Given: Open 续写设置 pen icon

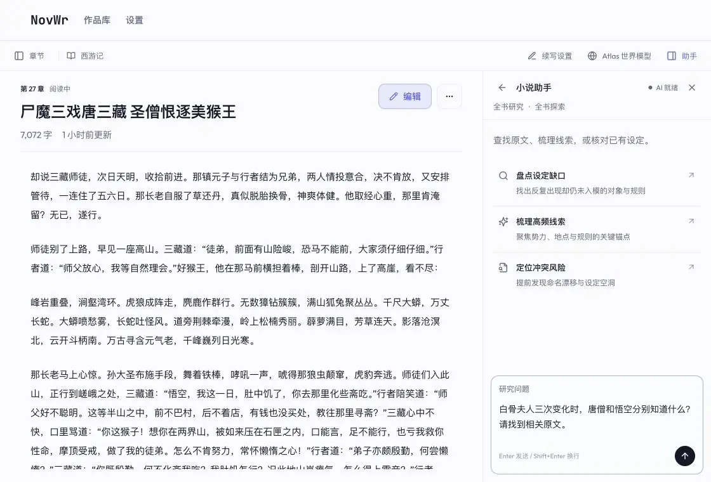Looking at the screenshot, I should click(x=532, y=56).
